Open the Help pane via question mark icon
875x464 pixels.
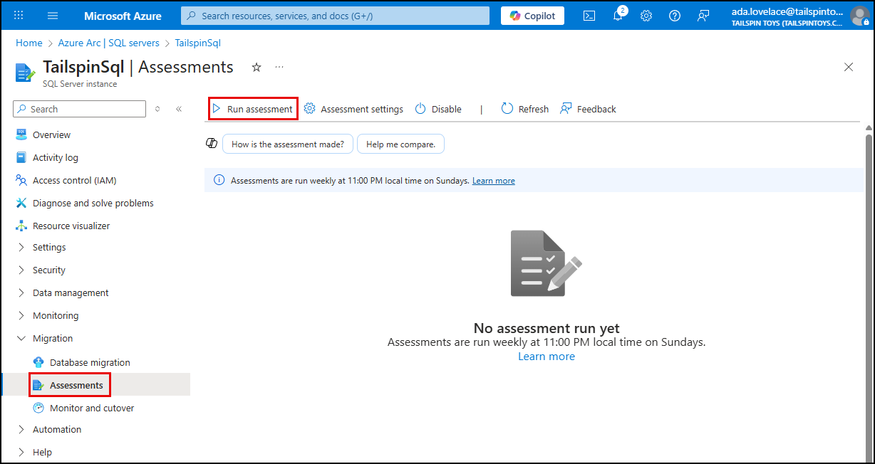click(x=674, y=15)
